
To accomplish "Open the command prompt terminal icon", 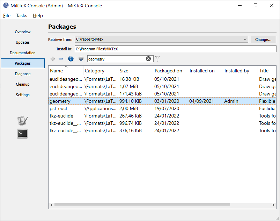I will click(22, 134).
